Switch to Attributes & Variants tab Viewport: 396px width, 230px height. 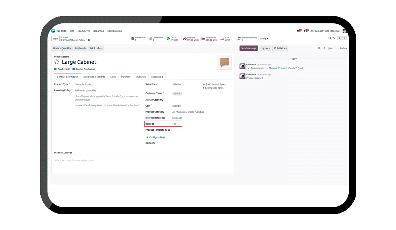click(94, 77)
